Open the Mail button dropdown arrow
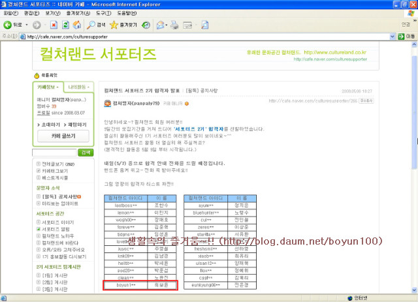The height and width of the screenshot is (302, 418). 167,25
